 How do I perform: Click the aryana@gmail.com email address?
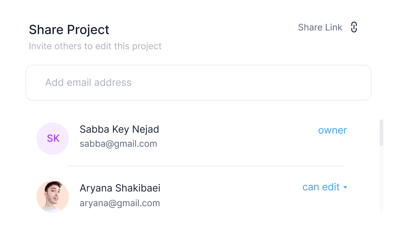coord(120,203)
